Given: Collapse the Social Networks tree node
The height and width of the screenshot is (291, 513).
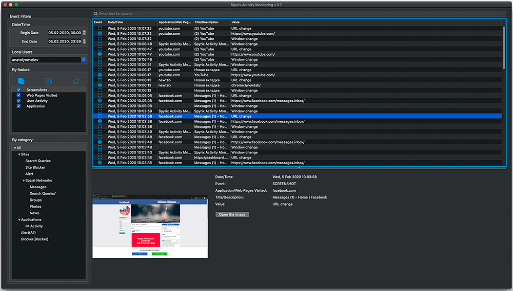Looking at the screenshot, I should coord(24,181).
